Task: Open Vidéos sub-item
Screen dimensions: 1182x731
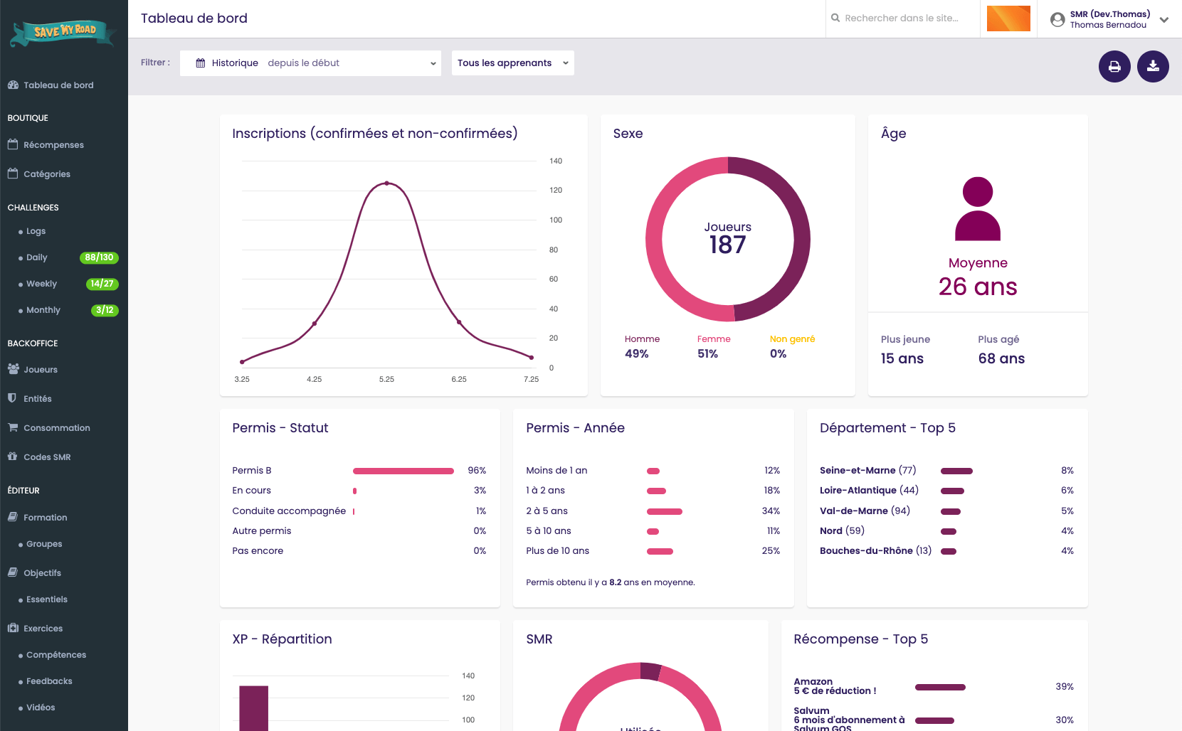Action: tap(41, 708)
